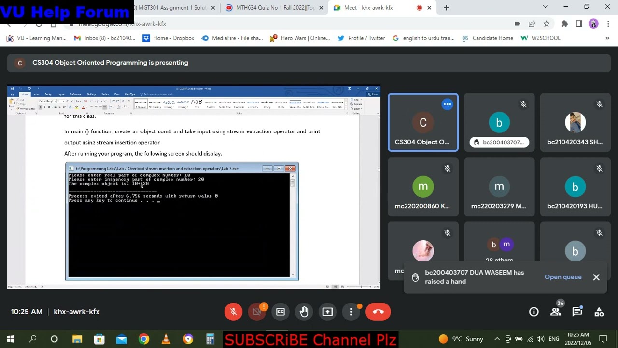Click the share page icon in address bar
The width and height of the screenshot is (618, 348).
tap(532, 24)
